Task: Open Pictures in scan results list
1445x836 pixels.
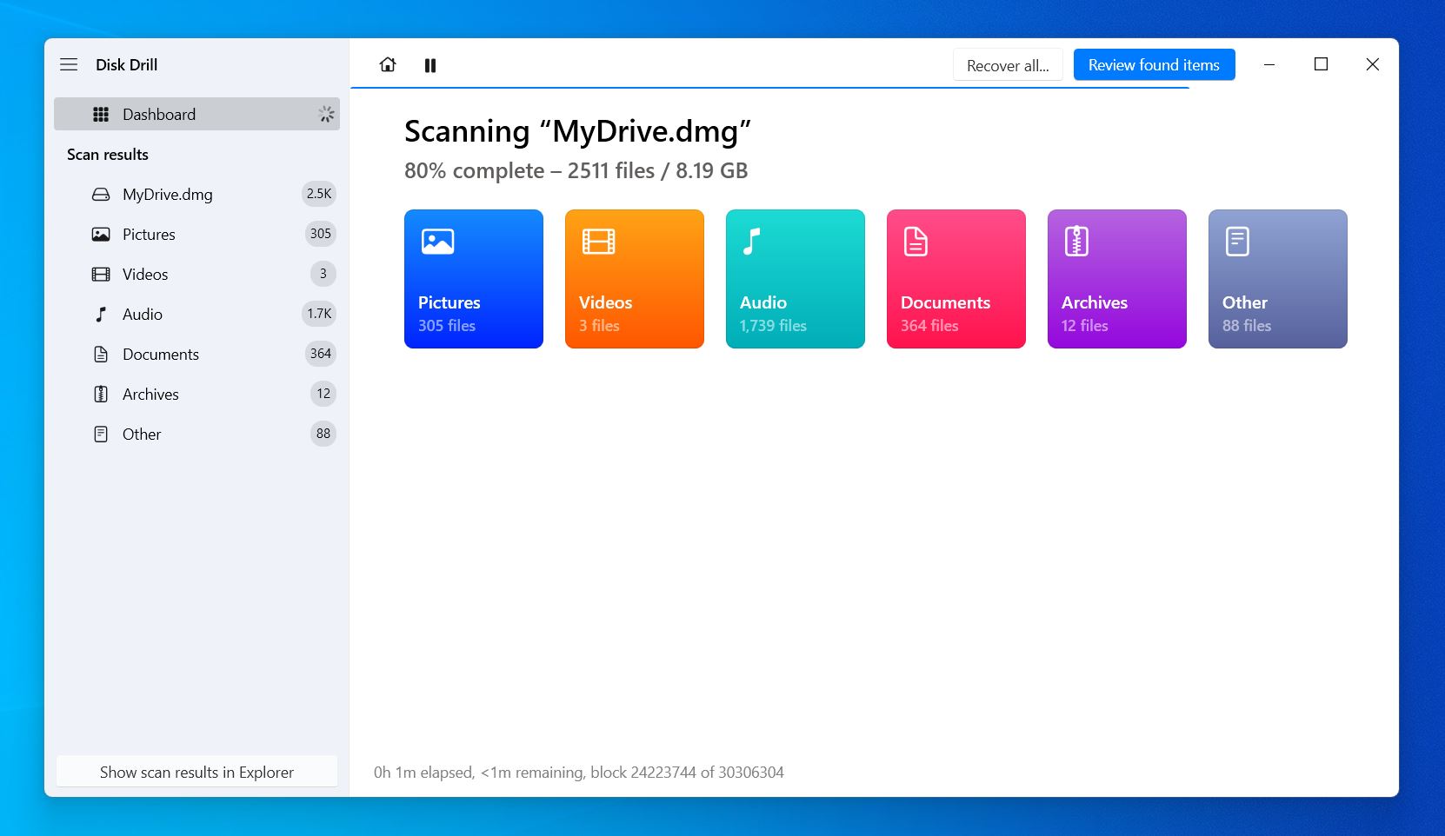Action: pyautogui.click(x=196, y=235)
